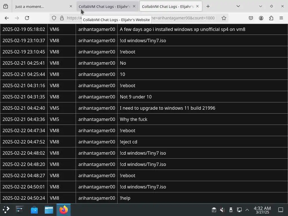
Task: Focus Firefox from the taskbar
Action: pos(64,210)
